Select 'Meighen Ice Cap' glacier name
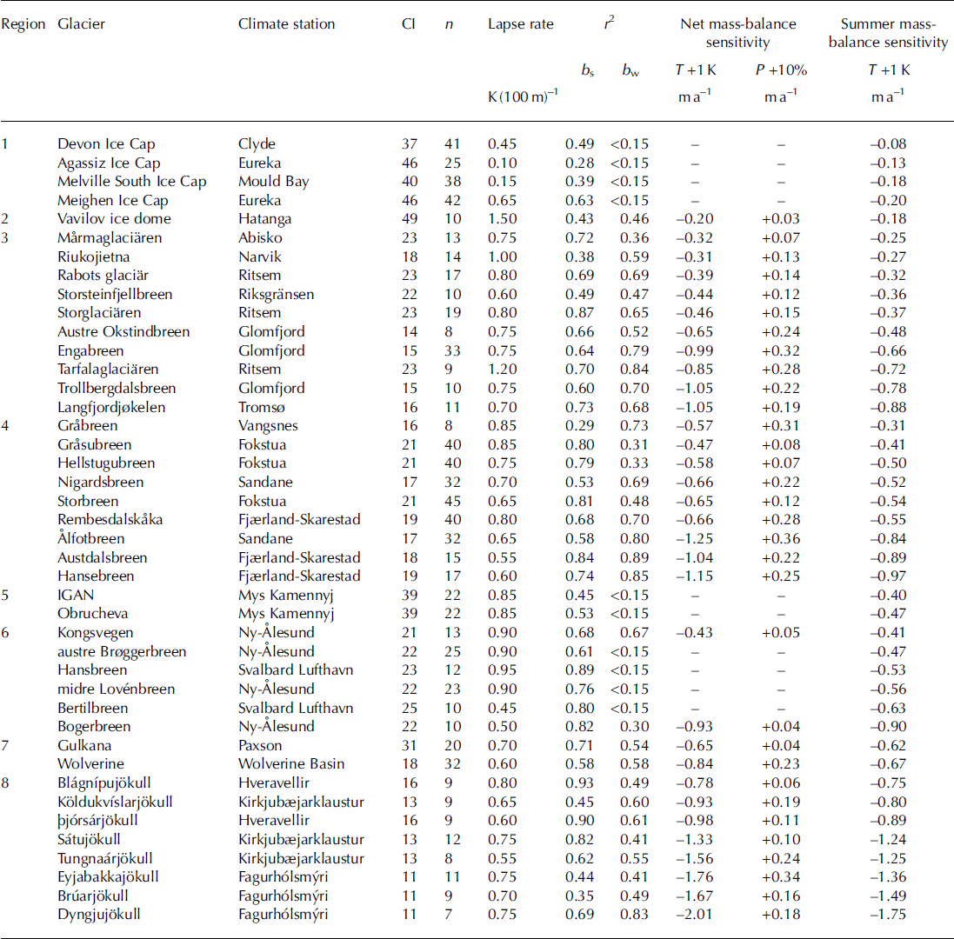 click(x=112, y=200)
